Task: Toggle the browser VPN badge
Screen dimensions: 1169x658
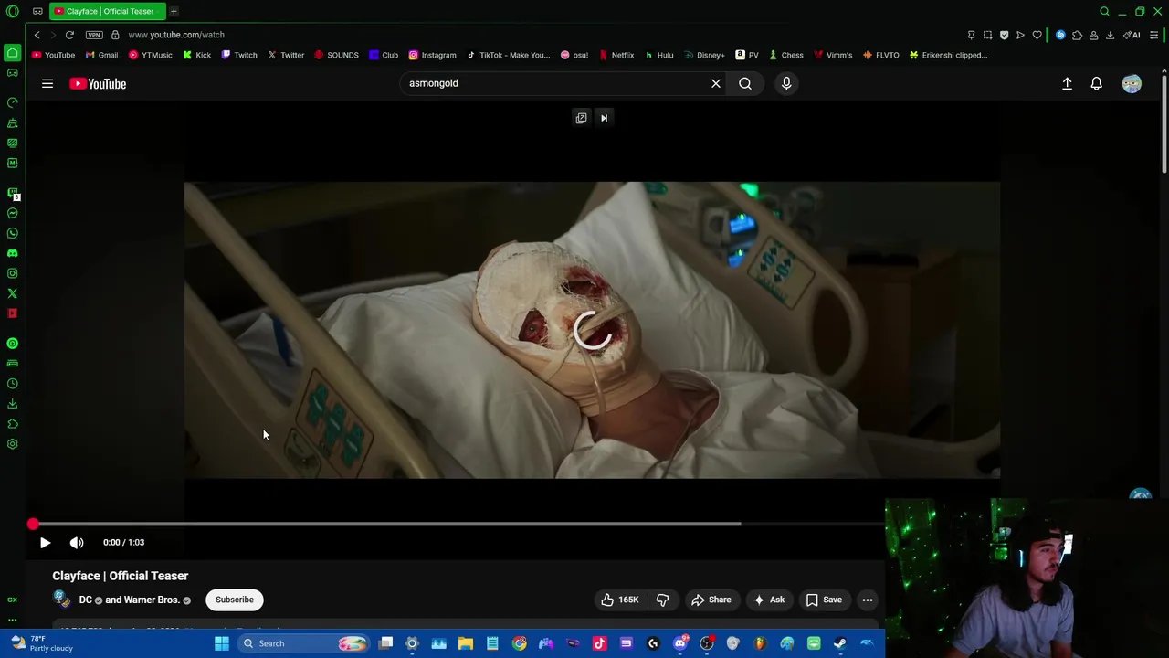Action: pos(94,35)
